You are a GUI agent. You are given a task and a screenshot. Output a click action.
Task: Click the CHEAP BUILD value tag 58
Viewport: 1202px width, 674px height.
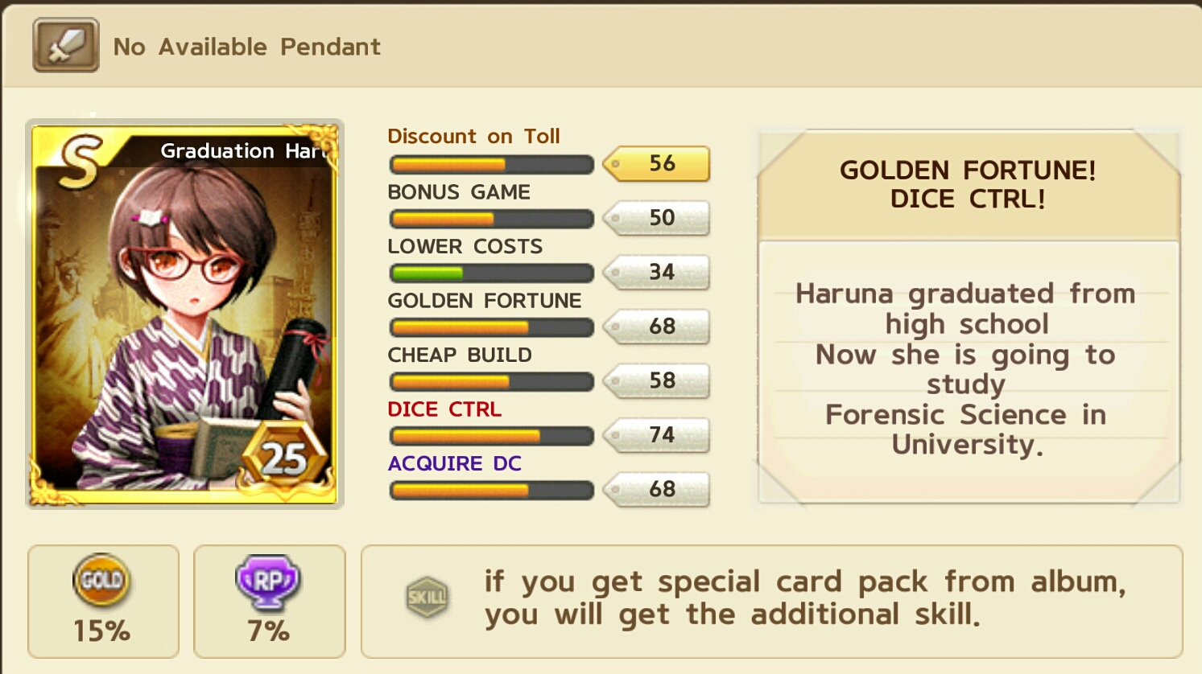(657, 381)
